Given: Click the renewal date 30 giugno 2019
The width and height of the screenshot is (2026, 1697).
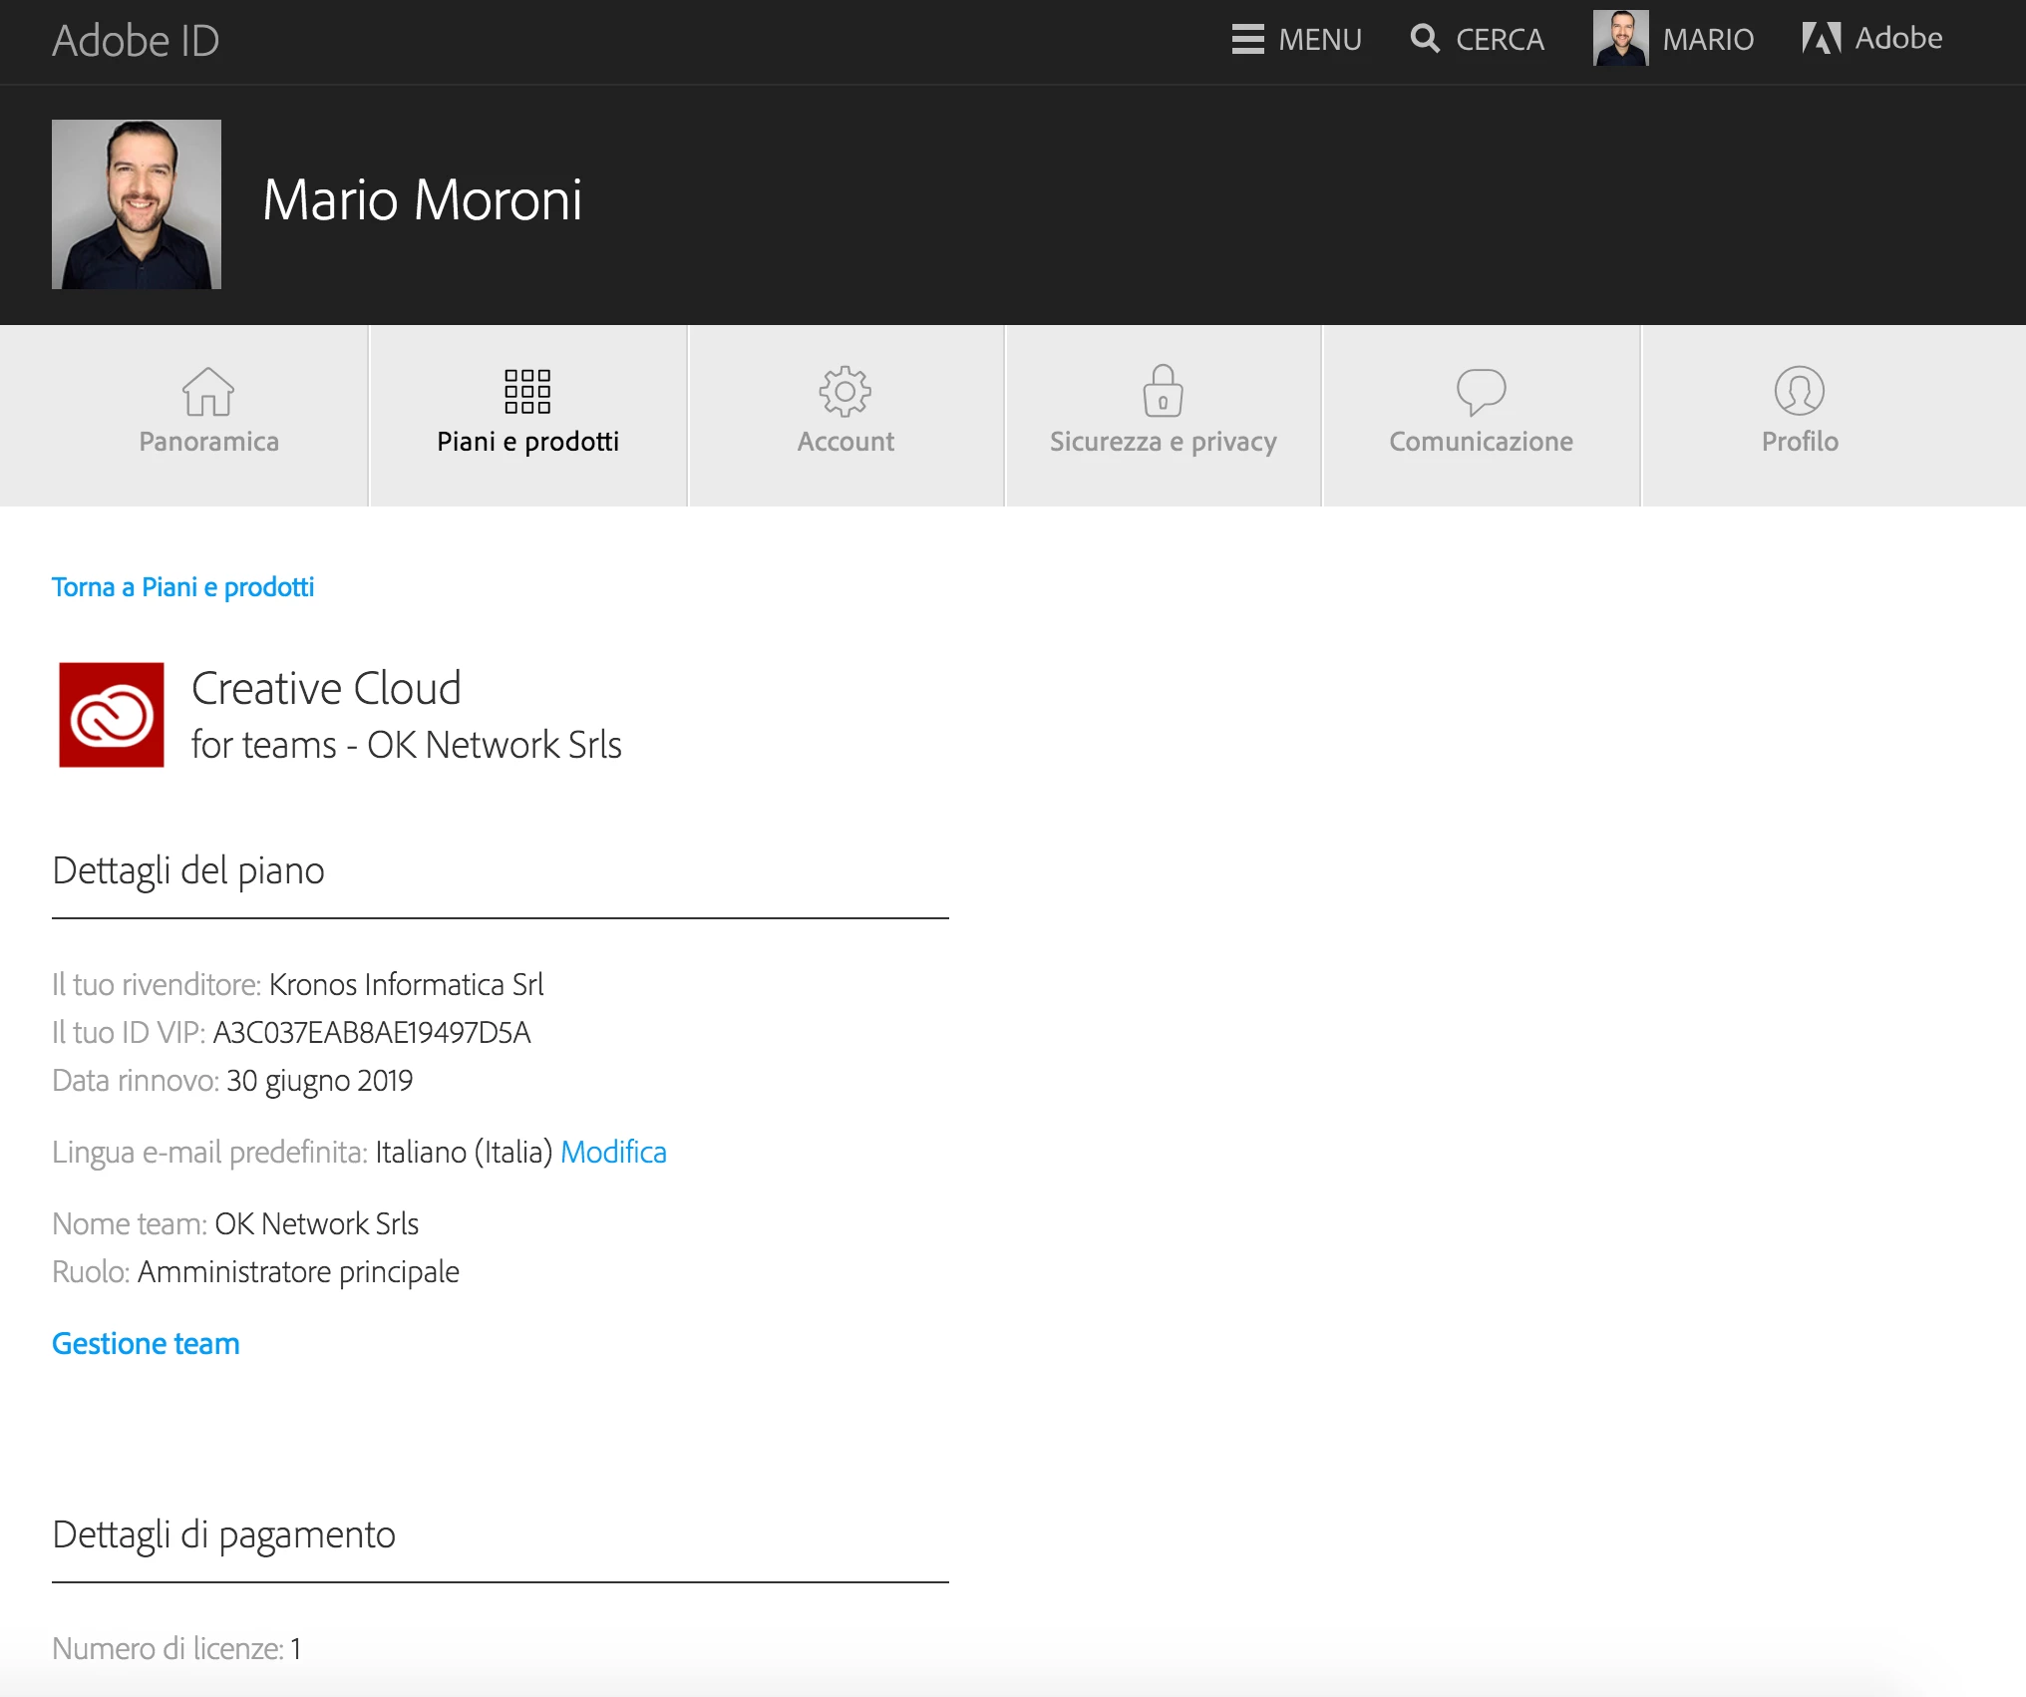Looking at the screenshot, I should [319, 1080].
